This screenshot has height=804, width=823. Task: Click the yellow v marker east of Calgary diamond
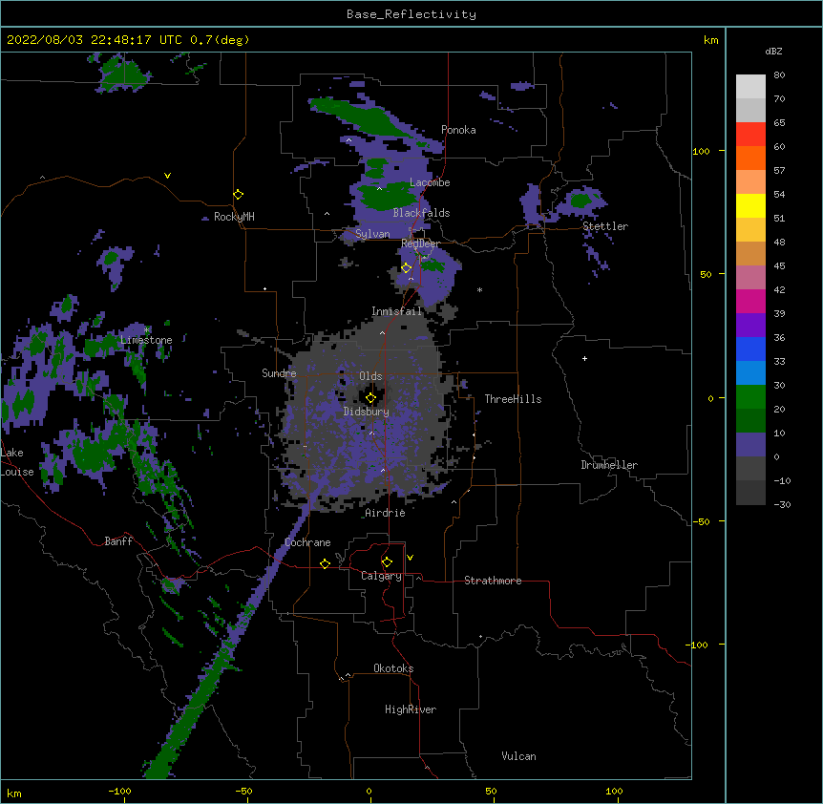click(x=410, y=558)
